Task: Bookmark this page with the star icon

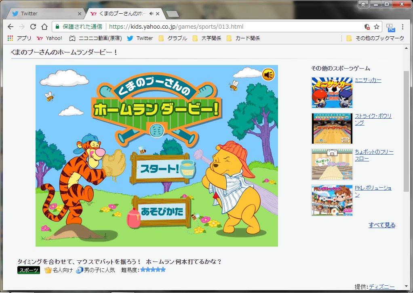Action: (x=377, y=27)
